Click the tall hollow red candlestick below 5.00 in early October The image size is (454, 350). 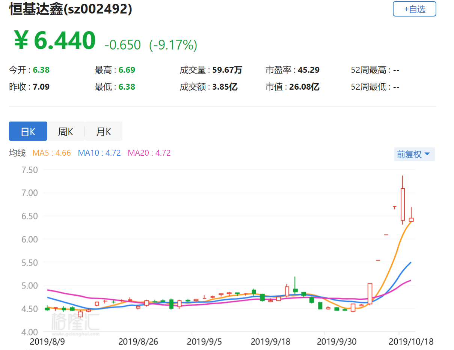pyautogui.click(x=370, y=293)
